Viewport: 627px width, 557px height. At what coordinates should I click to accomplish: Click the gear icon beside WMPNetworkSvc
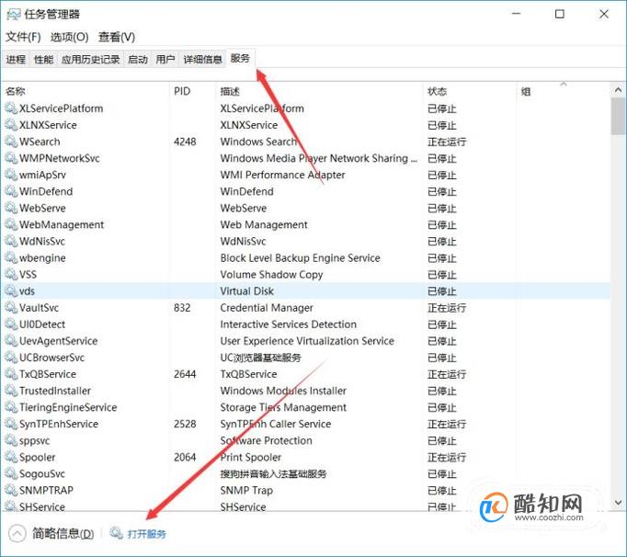(x=11, y=158)
